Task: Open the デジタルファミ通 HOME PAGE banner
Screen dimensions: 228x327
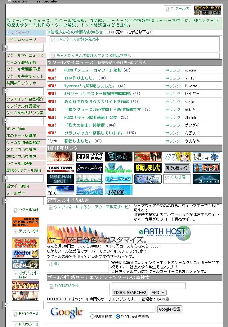Action: click(25, 222)
